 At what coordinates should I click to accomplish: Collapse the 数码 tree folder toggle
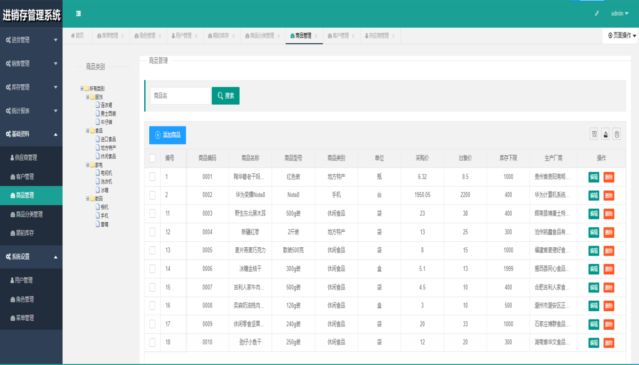tap(87, 199)
